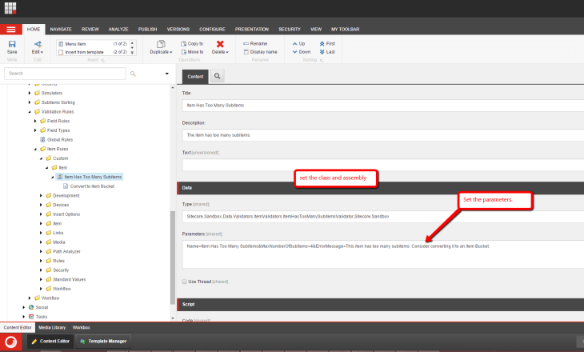Viewport: 584px width, 352px height.
Task: Open the MY TOOLBAR ribbon tab
Action: [x=346, y=30]
